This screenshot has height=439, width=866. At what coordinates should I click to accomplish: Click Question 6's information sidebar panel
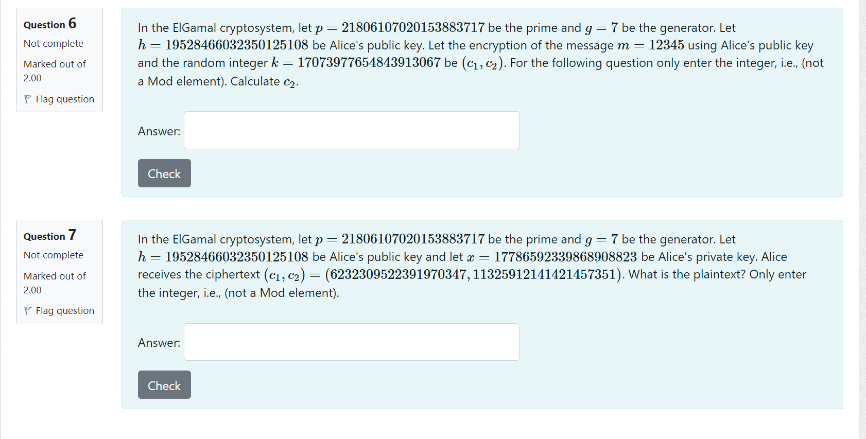point(60,60)
